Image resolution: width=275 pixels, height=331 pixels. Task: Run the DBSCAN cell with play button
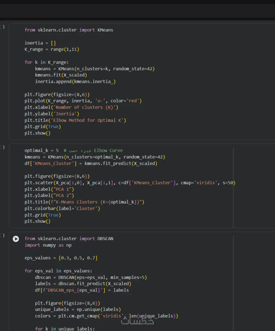[16, 239]
